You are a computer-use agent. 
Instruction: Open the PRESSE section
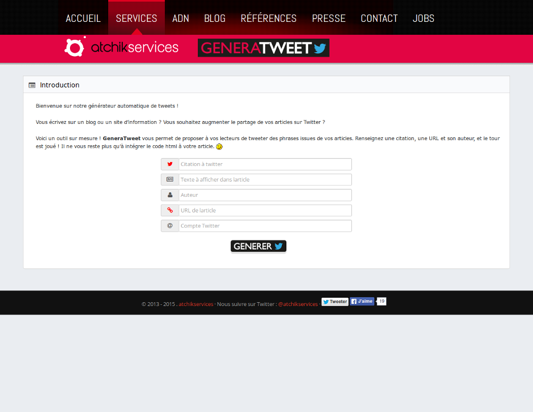click(328, 18)
